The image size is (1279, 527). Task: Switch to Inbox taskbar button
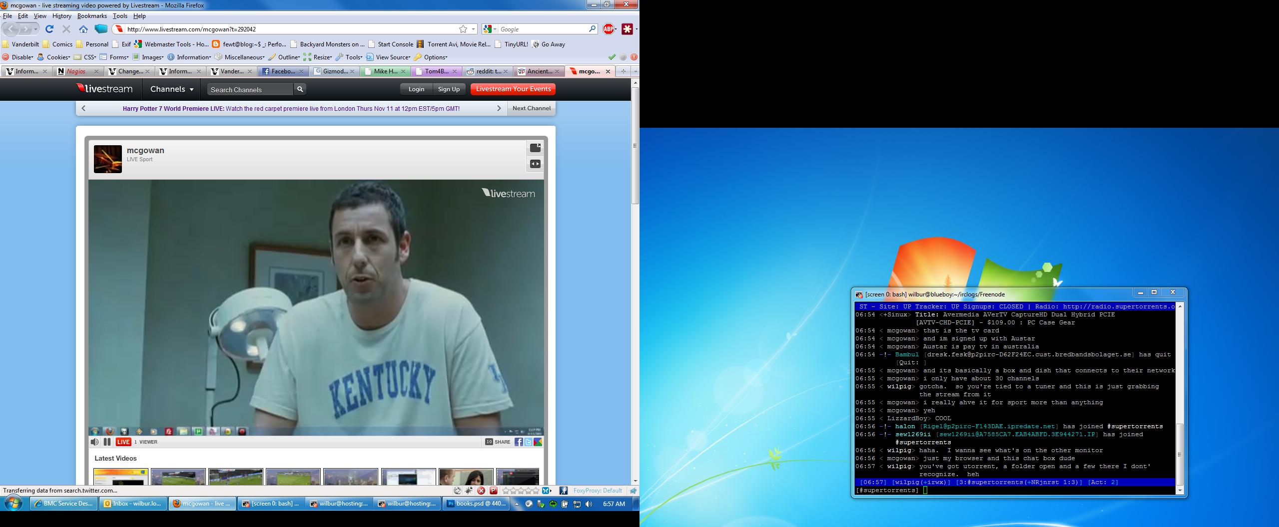[x=132, y=504]
